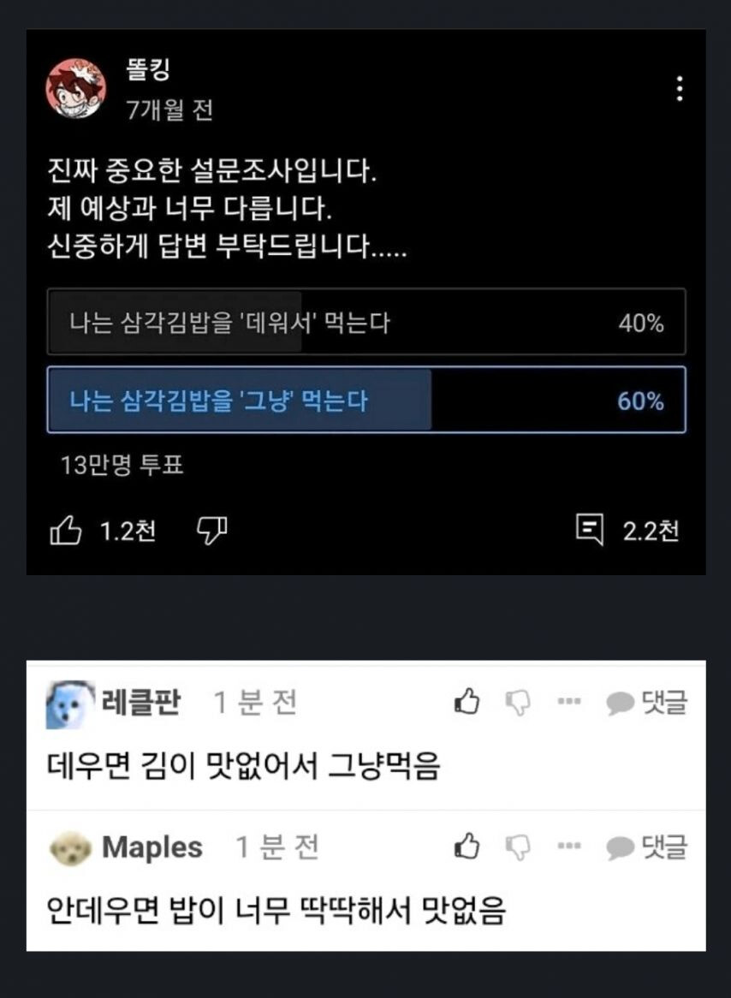Open 레클판's profile picture
The height and width of the screenshot is (998, 731).
tap(71, 704)
